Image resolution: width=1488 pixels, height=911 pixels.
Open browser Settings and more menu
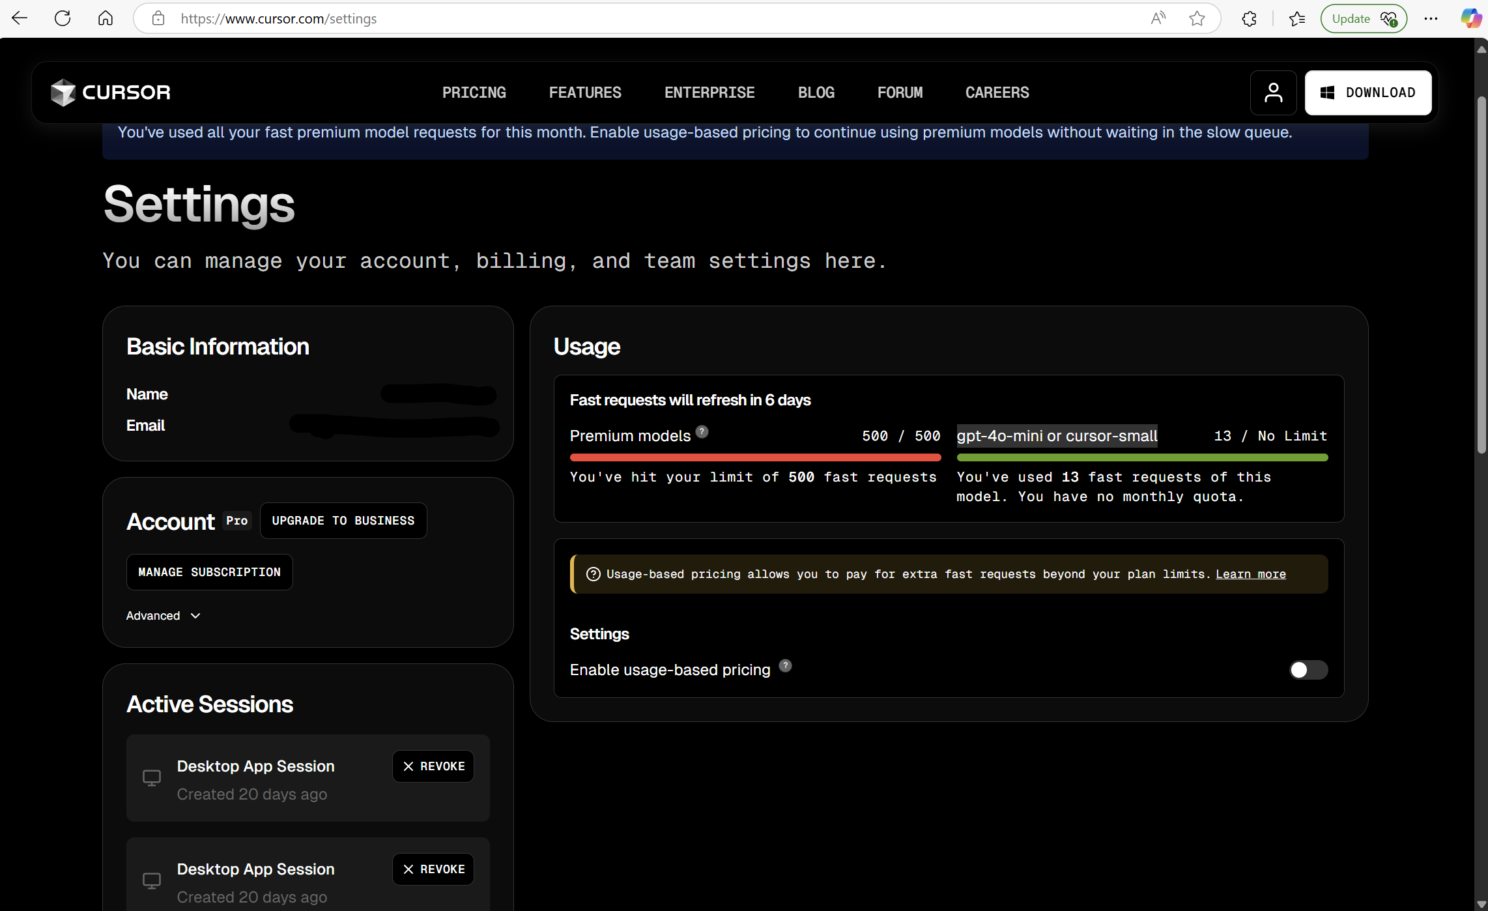click(1431, 19)
